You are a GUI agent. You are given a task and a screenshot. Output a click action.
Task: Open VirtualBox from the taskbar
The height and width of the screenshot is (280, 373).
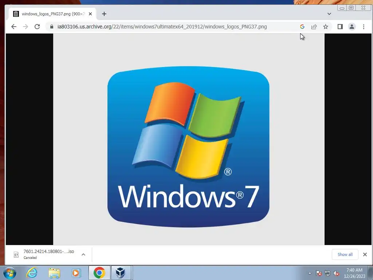tap(121, 273)
